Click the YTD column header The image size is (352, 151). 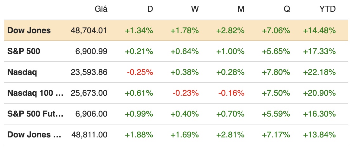coord(327,9)
